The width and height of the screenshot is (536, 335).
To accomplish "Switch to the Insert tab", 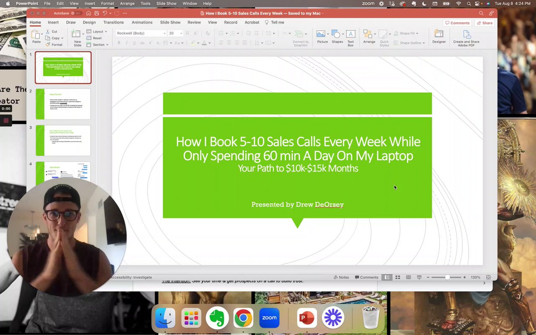I will 53,23.
